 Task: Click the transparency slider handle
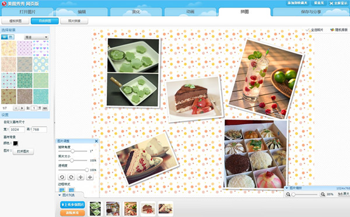pos(86,170)
